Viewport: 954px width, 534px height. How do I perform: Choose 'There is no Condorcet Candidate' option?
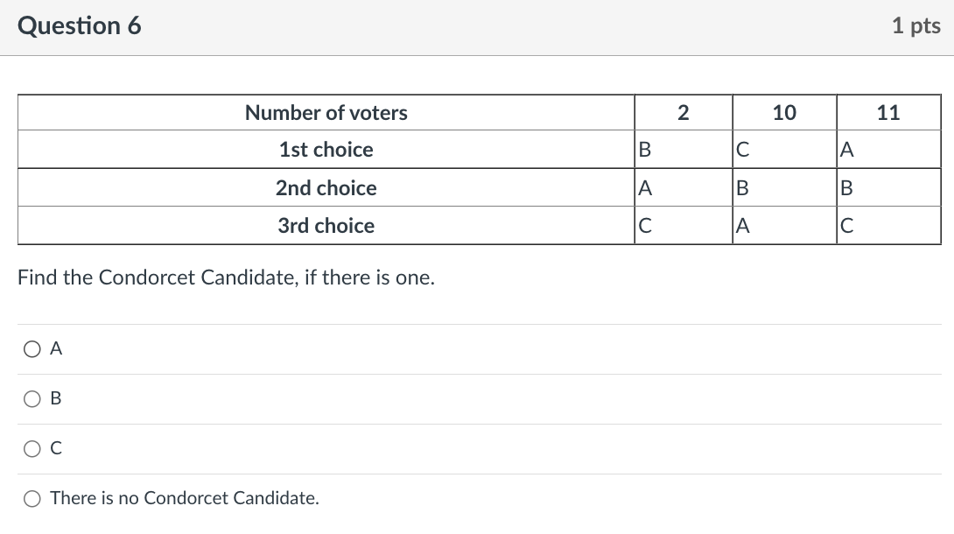[32, 499]
